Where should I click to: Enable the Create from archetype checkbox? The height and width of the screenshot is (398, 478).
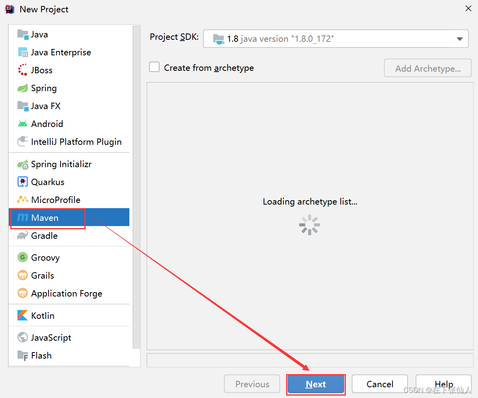pos(154,67)
